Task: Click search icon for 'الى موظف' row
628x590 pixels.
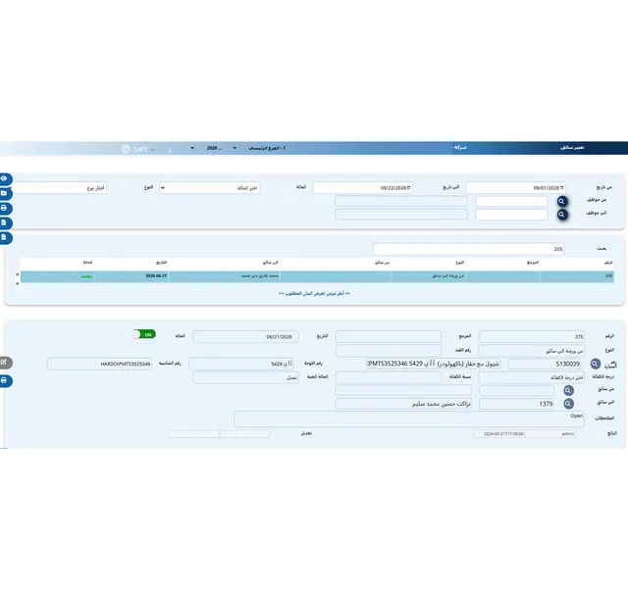Action: [562, 215]
